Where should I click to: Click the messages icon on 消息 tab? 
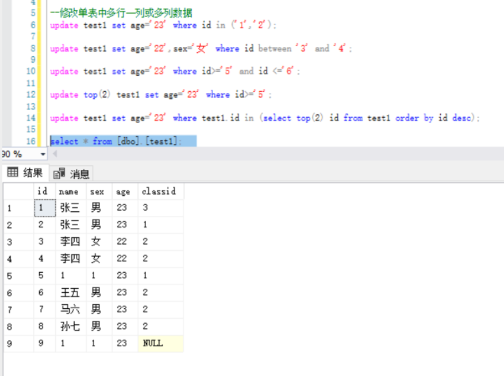59,173
